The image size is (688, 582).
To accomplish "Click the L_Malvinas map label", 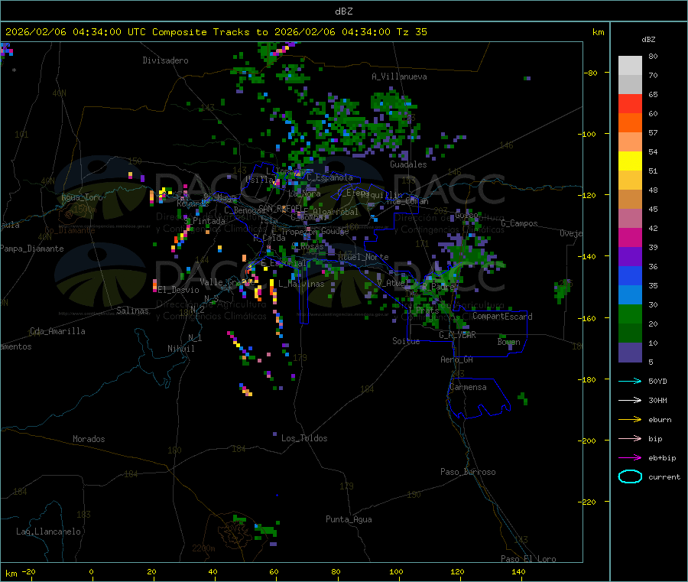I will [x=301, y=284].
